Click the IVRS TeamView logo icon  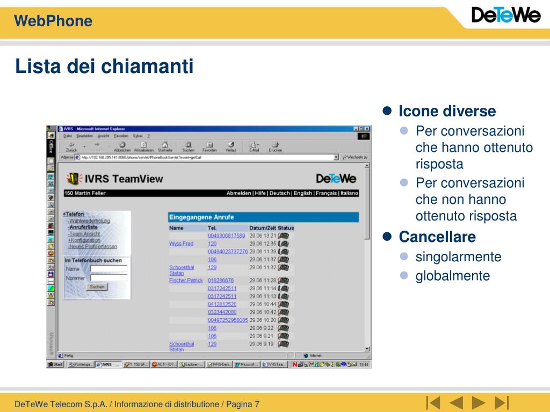[x=74, y=179]
